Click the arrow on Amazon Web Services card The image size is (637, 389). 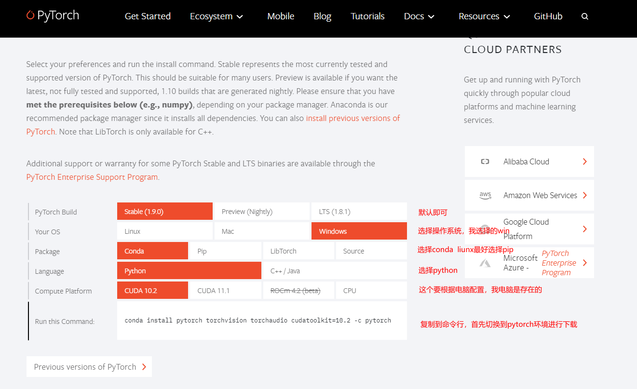584,195
